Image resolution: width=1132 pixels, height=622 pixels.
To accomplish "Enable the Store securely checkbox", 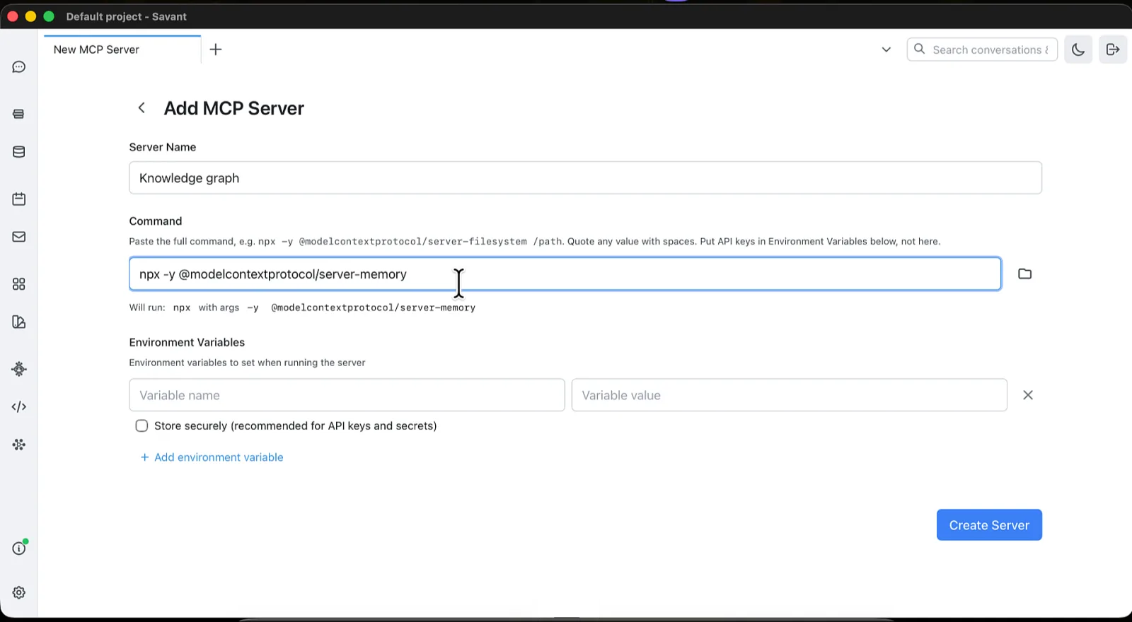I will tap(141, 426).
